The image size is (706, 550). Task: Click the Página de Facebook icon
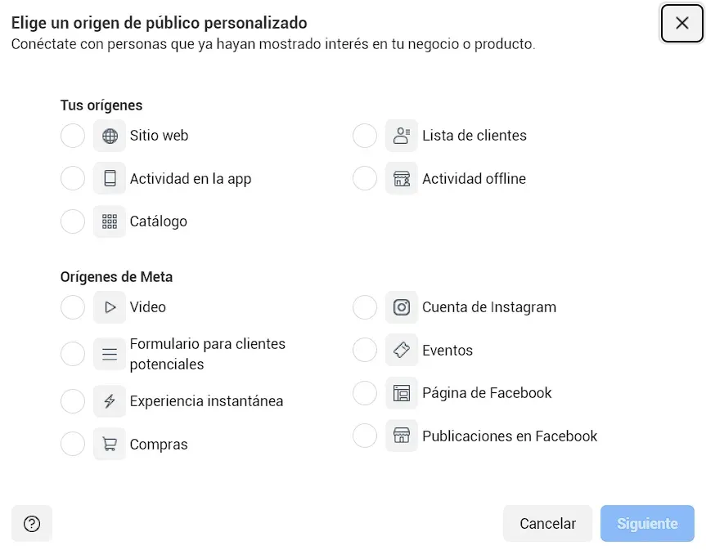[x=402, y=393]
